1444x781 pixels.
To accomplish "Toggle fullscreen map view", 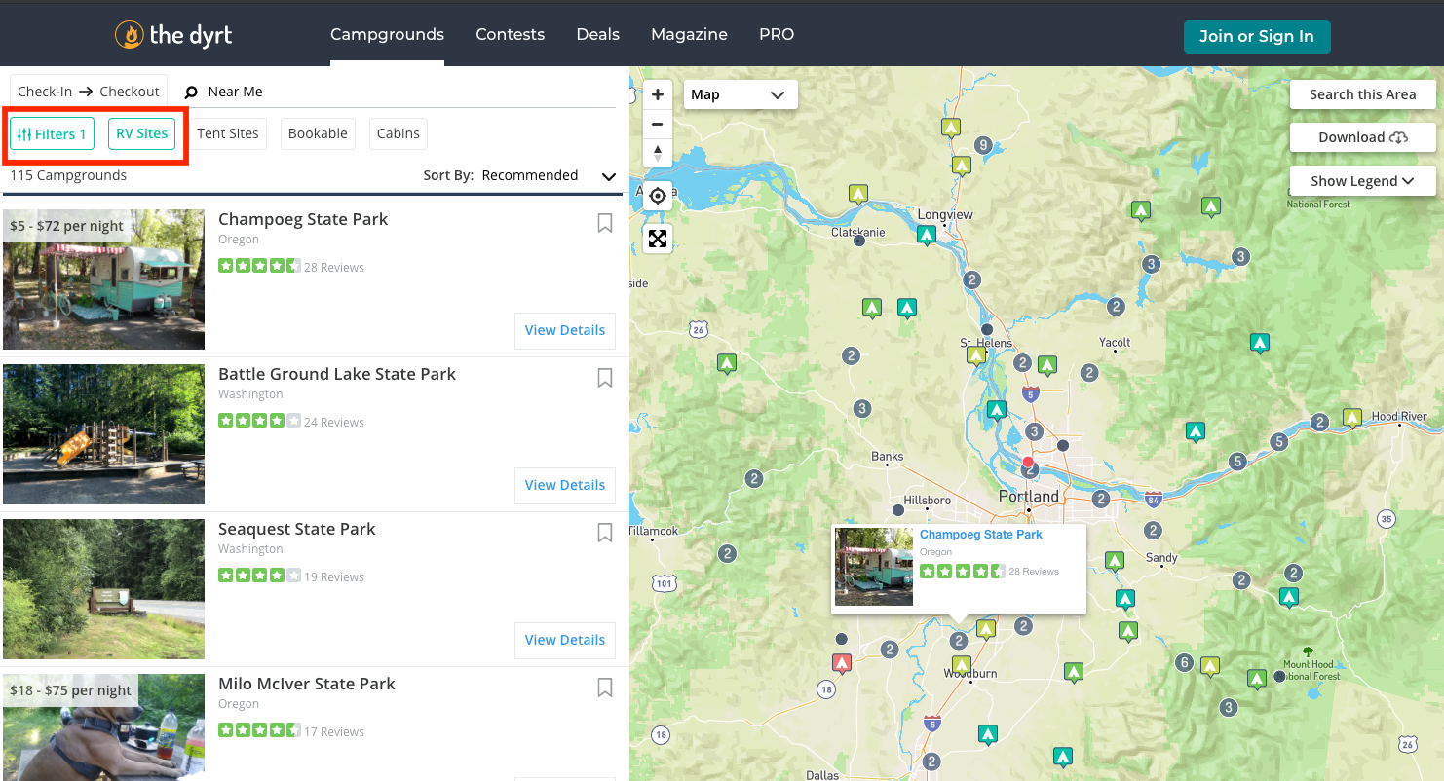I will pyautogui.click(x=658, y=239).
